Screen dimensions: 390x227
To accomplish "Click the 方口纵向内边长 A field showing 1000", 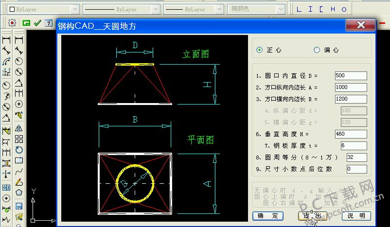I will [351, 87].
